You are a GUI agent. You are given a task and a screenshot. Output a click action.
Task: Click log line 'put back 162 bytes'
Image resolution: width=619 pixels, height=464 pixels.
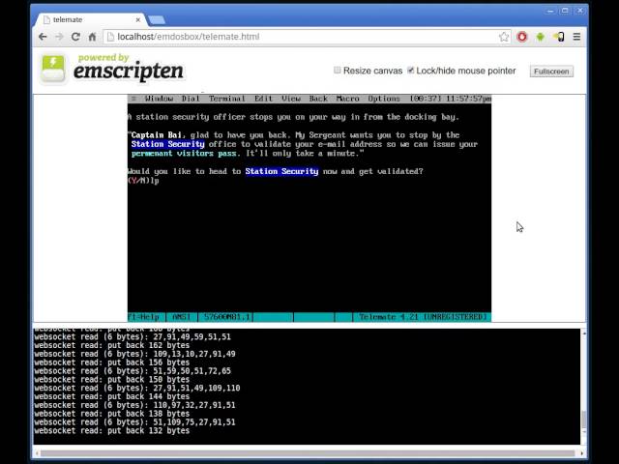[x=112, y=345]
